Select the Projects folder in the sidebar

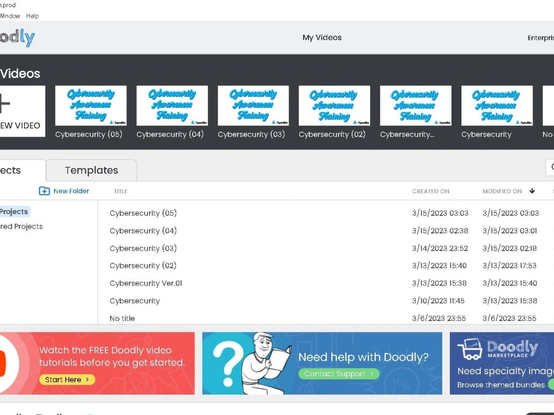(14, 211)
